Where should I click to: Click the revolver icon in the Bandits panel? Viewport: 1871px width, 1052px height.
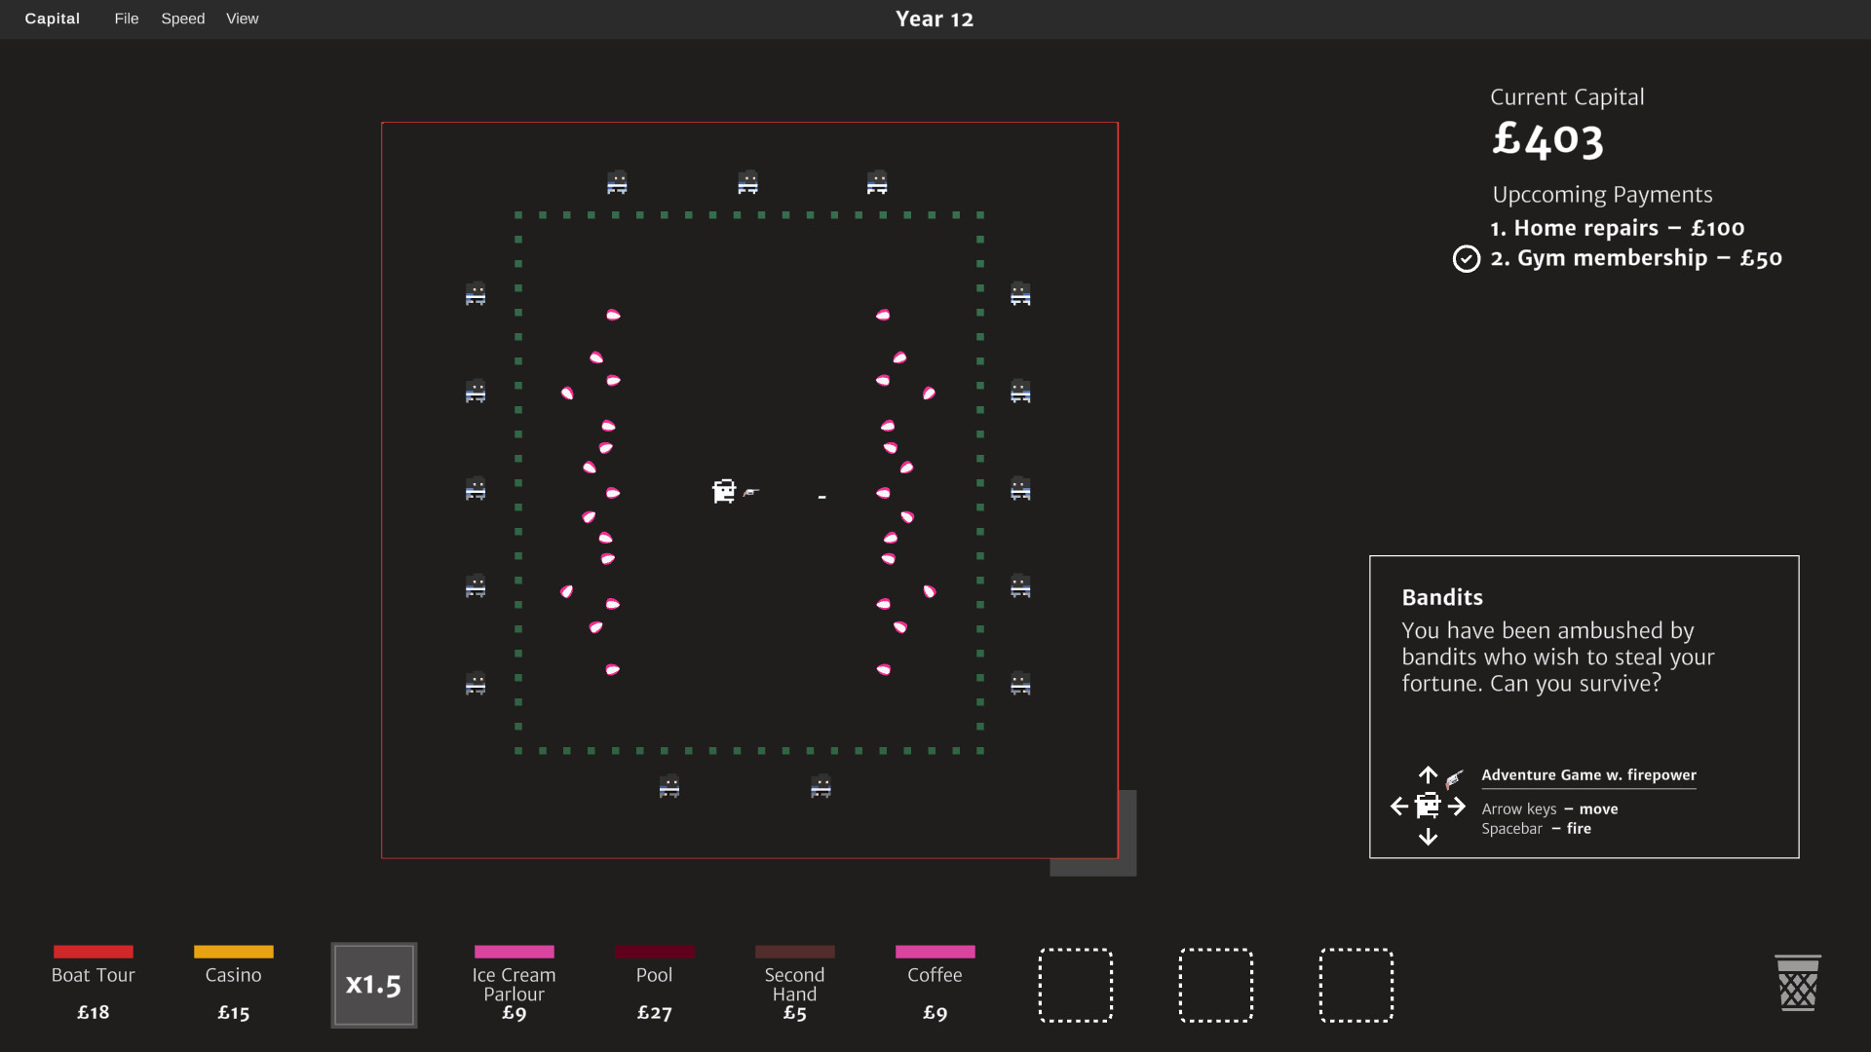[1453, 778]
